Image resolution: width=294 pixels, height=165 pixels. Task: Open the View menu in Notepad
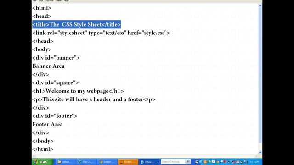click(x=59, y=1)
